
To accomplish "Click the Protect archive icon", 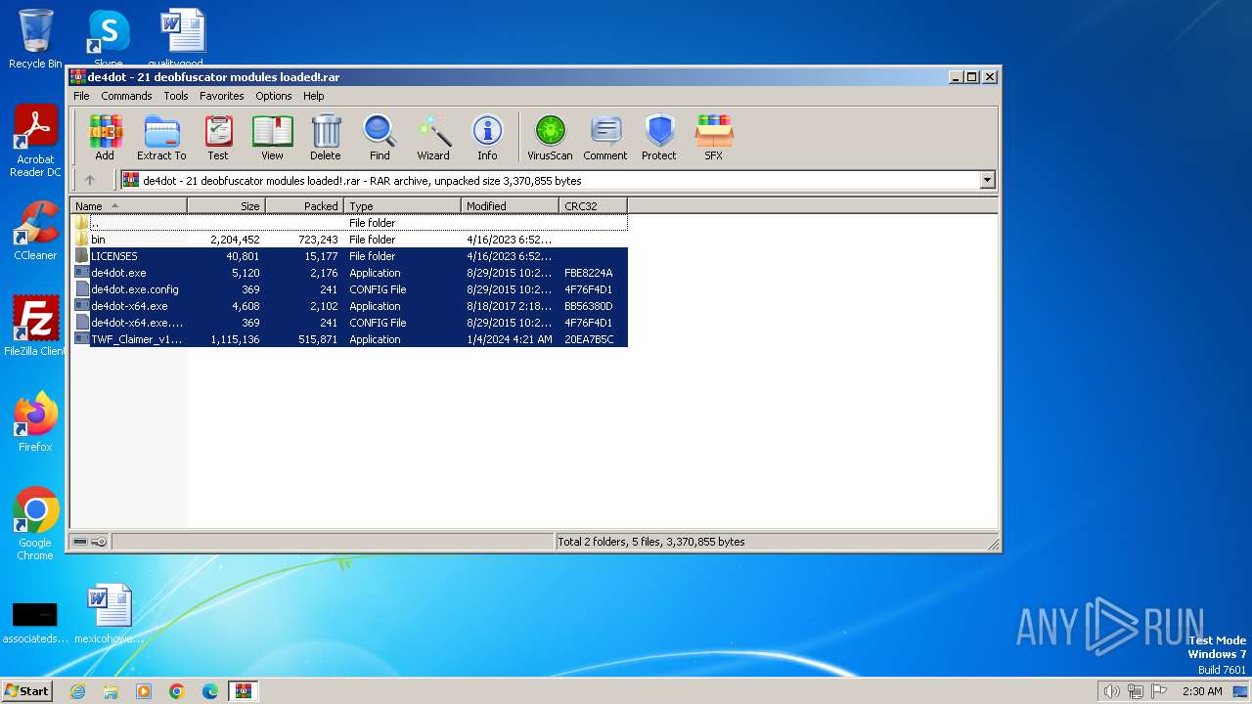I will point(659,138).
